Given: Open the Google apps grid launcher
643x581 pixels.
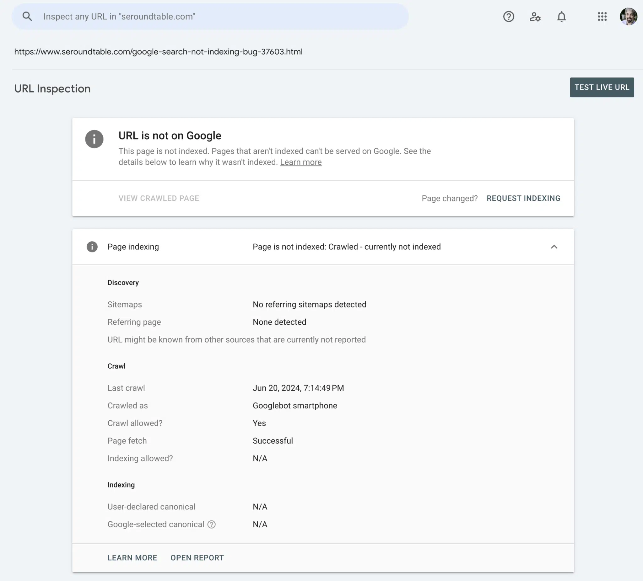Looking at the screenshot, I should [x=602, y=17].
